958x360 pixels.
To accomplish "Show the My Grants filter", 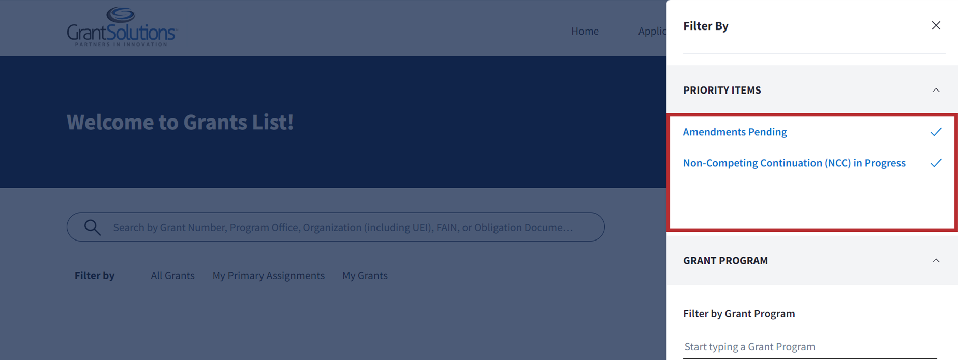I will [x=365, y=276].
